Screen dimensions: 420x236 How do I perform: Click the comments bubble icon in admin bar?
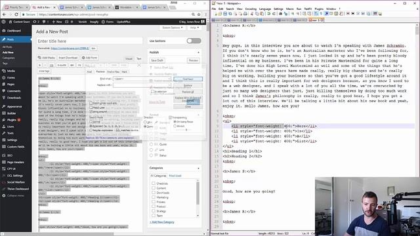45,22
